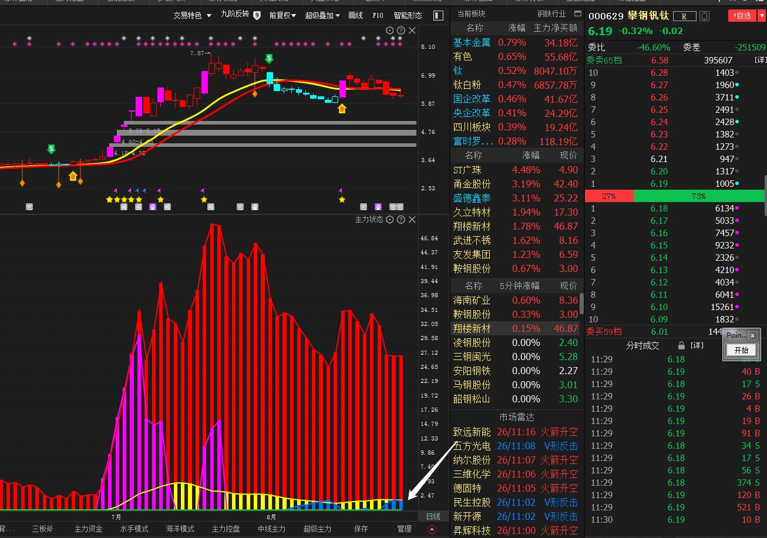Click 保存 to save indicator layout

361,529
